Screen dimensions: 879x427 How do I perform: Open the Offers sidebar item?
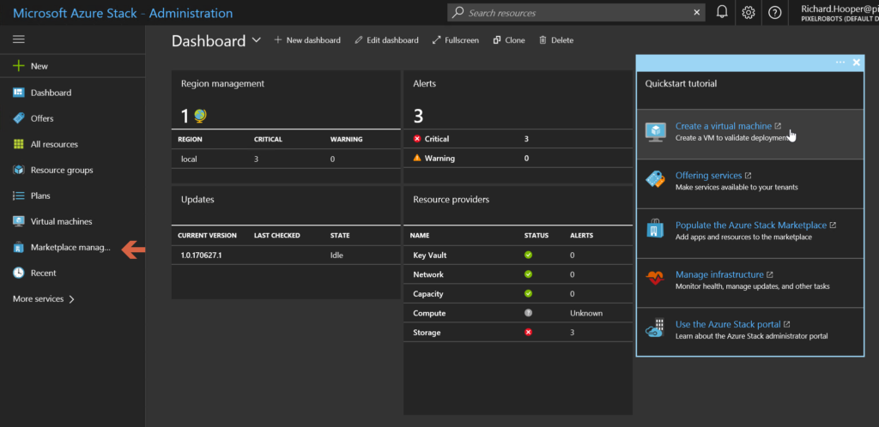[42, 118]
